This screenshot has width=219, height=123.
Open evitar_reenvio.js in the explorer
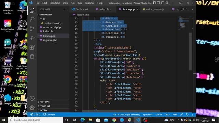tap(53, 23)
